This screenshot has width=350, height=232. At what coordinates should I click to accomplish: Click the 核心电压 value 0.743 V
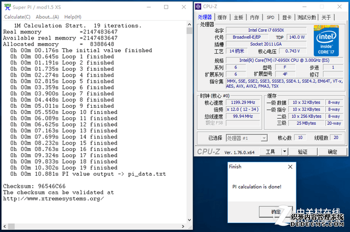click(293, 51)
